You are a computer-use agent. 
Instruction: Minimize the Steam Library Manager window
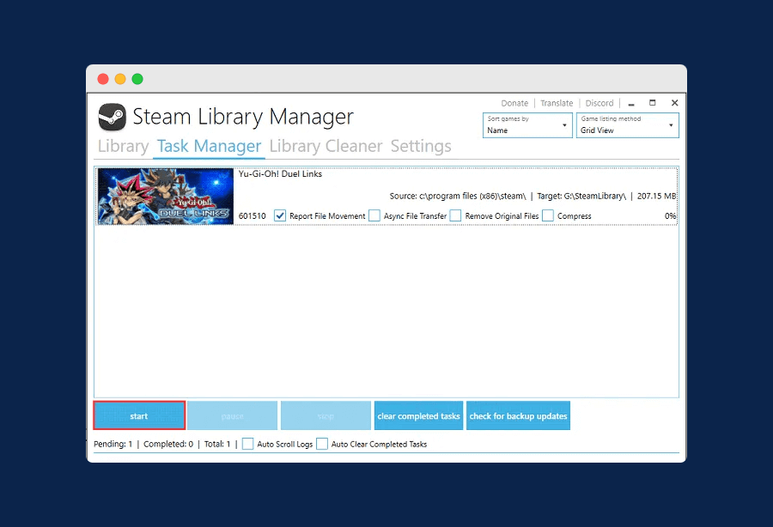[630, 103]
